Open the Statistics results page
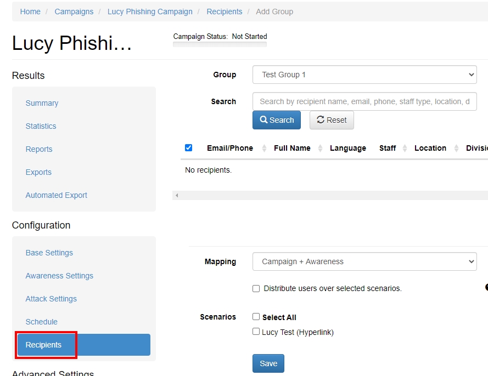Image resolution: width=488 pixels, height=376 pixels. [41, 126]
